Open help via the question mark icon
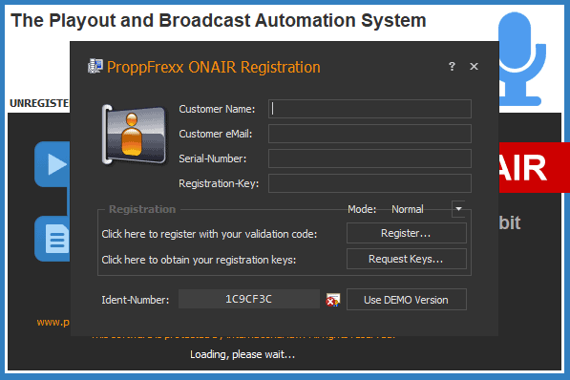 (x=452, y=67)
